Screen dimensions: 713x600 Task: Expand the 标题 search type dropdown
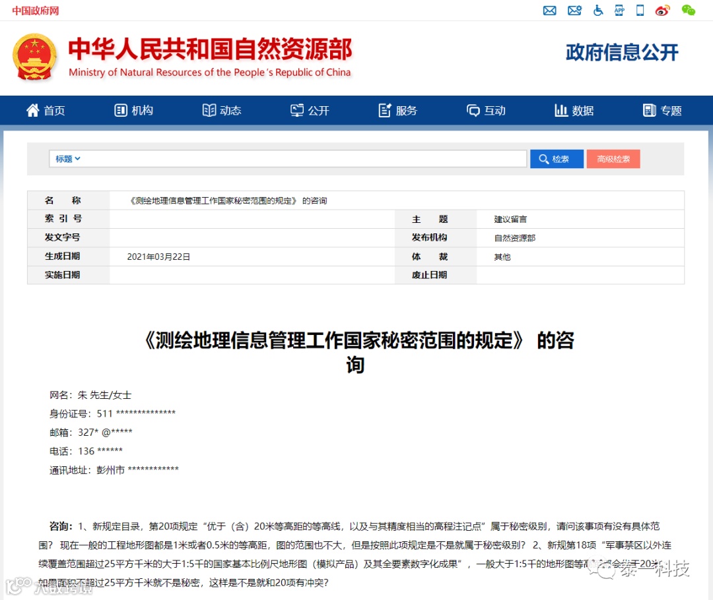(68, 159)
